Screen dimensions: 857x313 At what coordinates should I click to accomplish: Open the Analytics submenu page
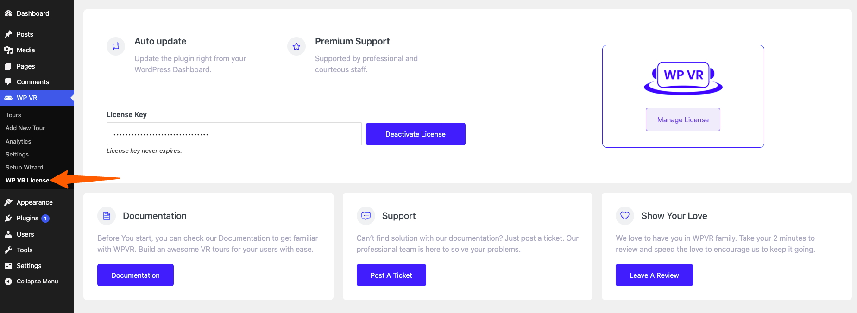click(x=18, y=141)
